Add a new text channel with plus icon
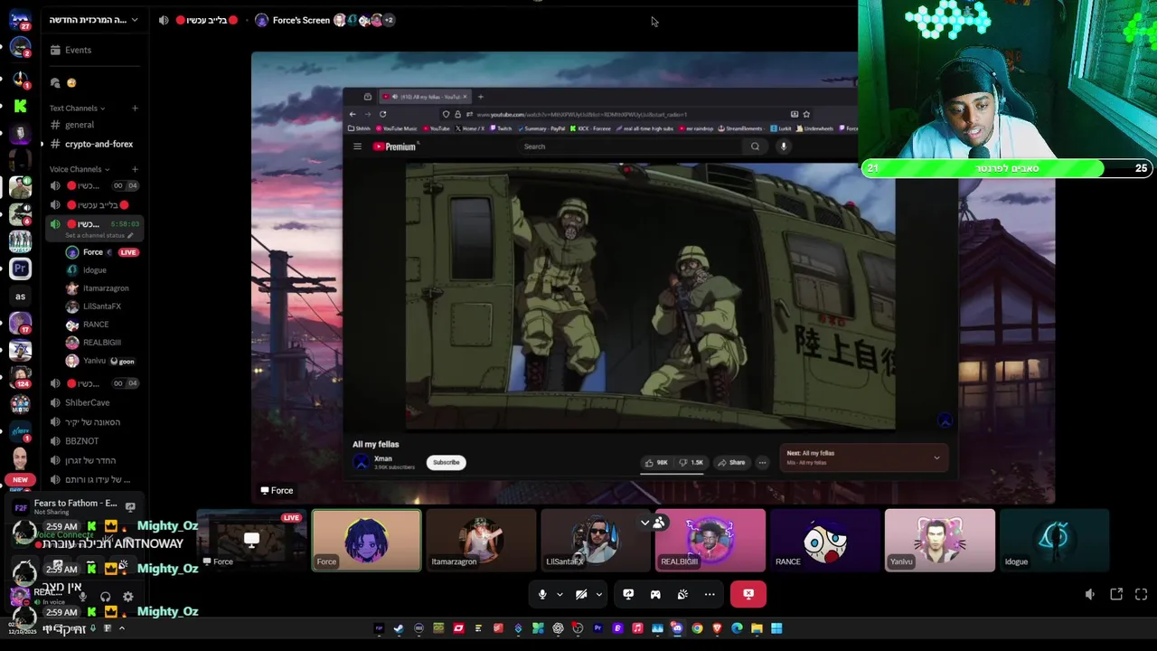This screenshot has height=651, width=1157. (135, 108)
